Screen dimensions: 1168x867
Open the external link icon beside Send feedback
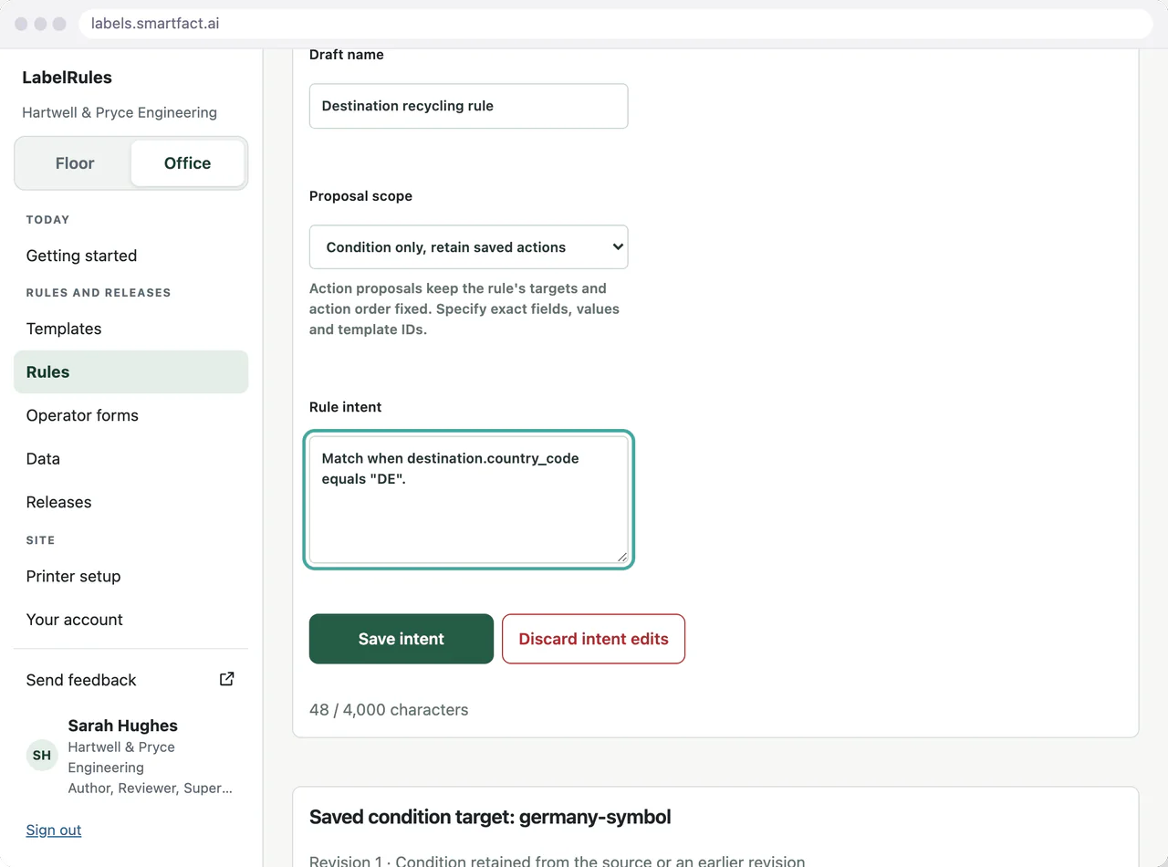pyautogui.click(x=227, y=679)
